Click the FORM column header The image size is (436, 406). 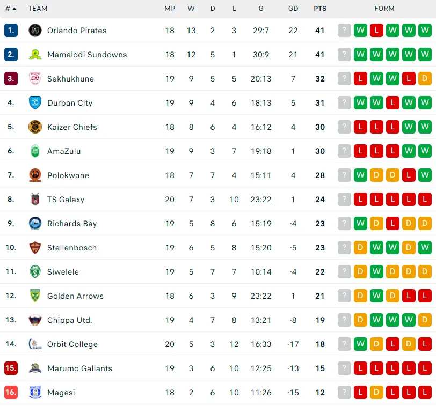pos(384,9)
